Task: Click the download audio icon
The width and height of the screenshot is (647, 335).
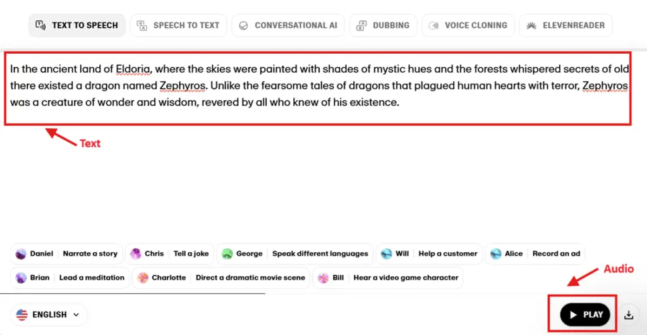Action: click(629, 314)
